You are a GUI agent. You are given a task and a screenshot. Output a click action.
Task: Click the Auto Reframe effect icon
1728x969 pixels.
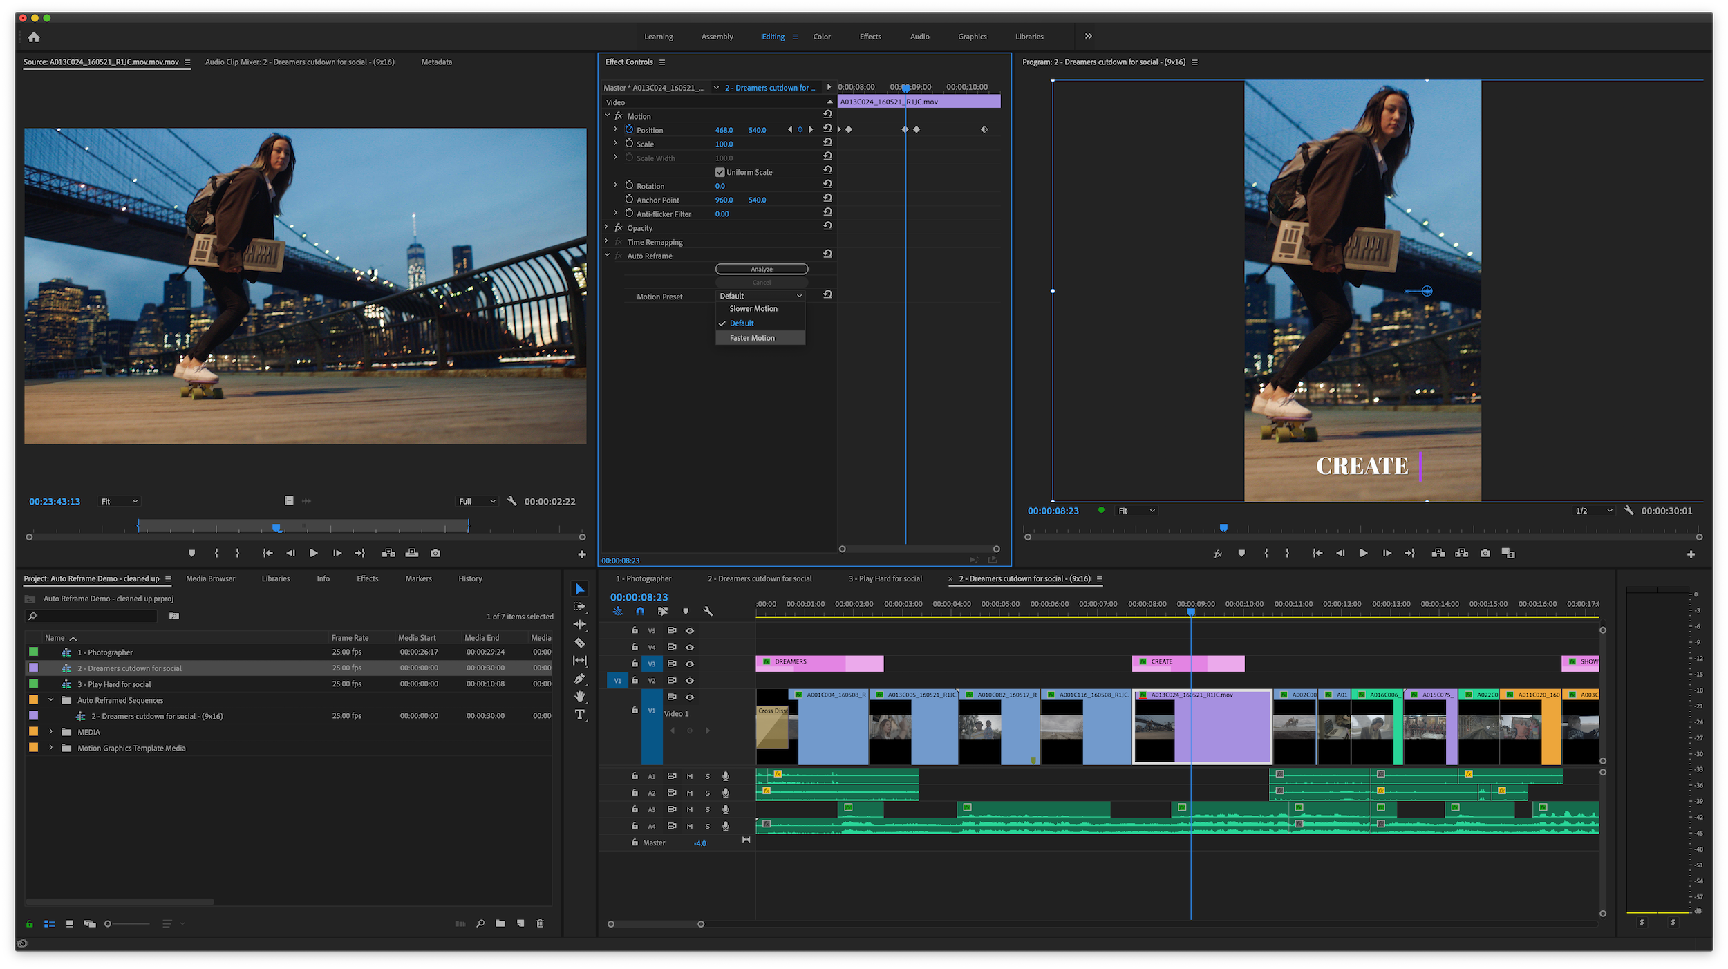click(x=619, y=256)
